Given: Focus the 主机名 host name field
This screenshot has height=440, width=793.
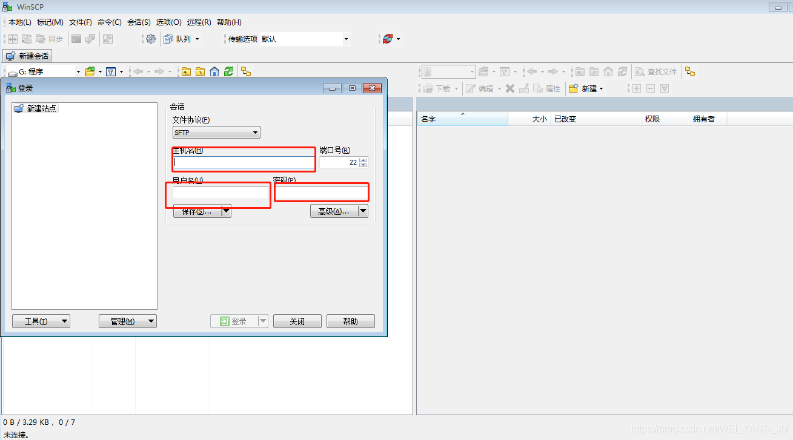Looking at the screenshot, I should tap(244, 162).
